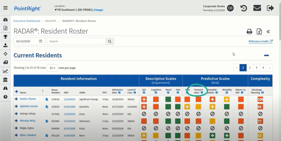Open ARD date 12/24/2019
The image size is (281, 141).
[x=69, y=99]
